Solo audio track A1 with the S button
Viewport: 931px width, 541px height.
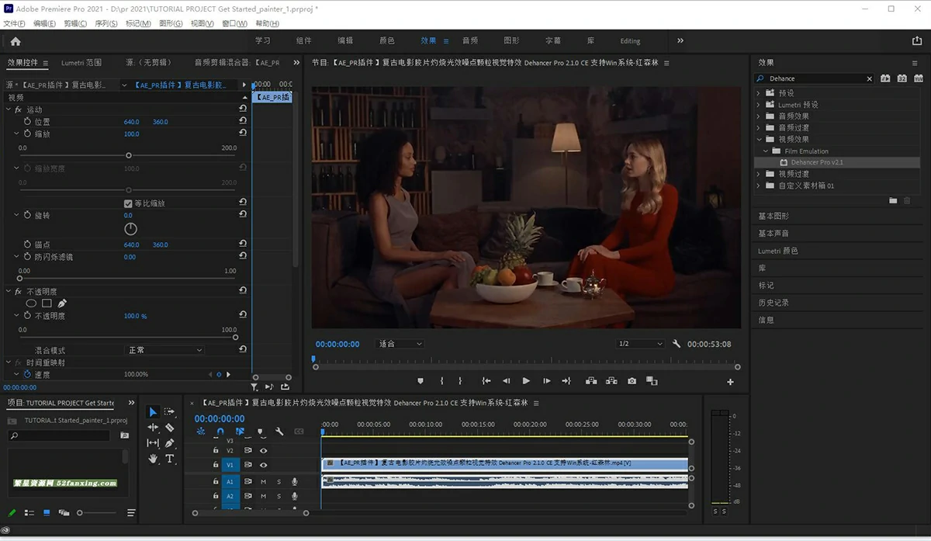pos(279,482)
